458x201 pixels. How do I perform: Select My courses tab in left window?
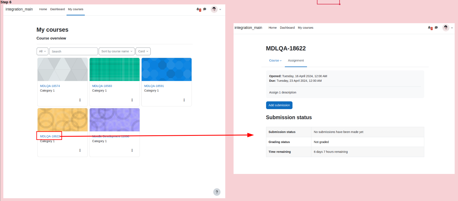tap(76, 9)
